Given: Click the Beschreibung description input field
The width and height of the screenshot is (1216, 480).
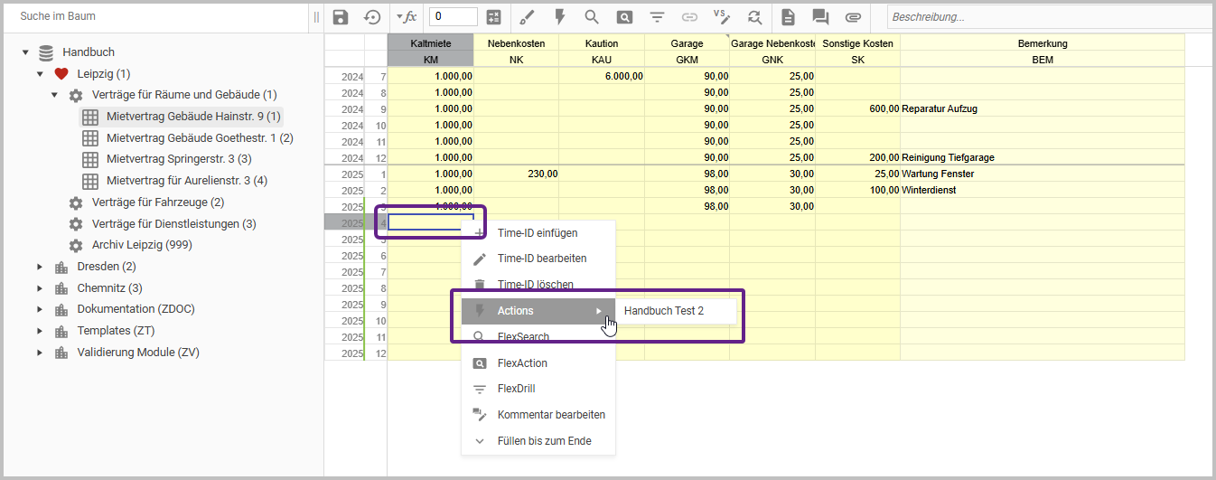Looking at the screenshot, I should click(1048, 17).
